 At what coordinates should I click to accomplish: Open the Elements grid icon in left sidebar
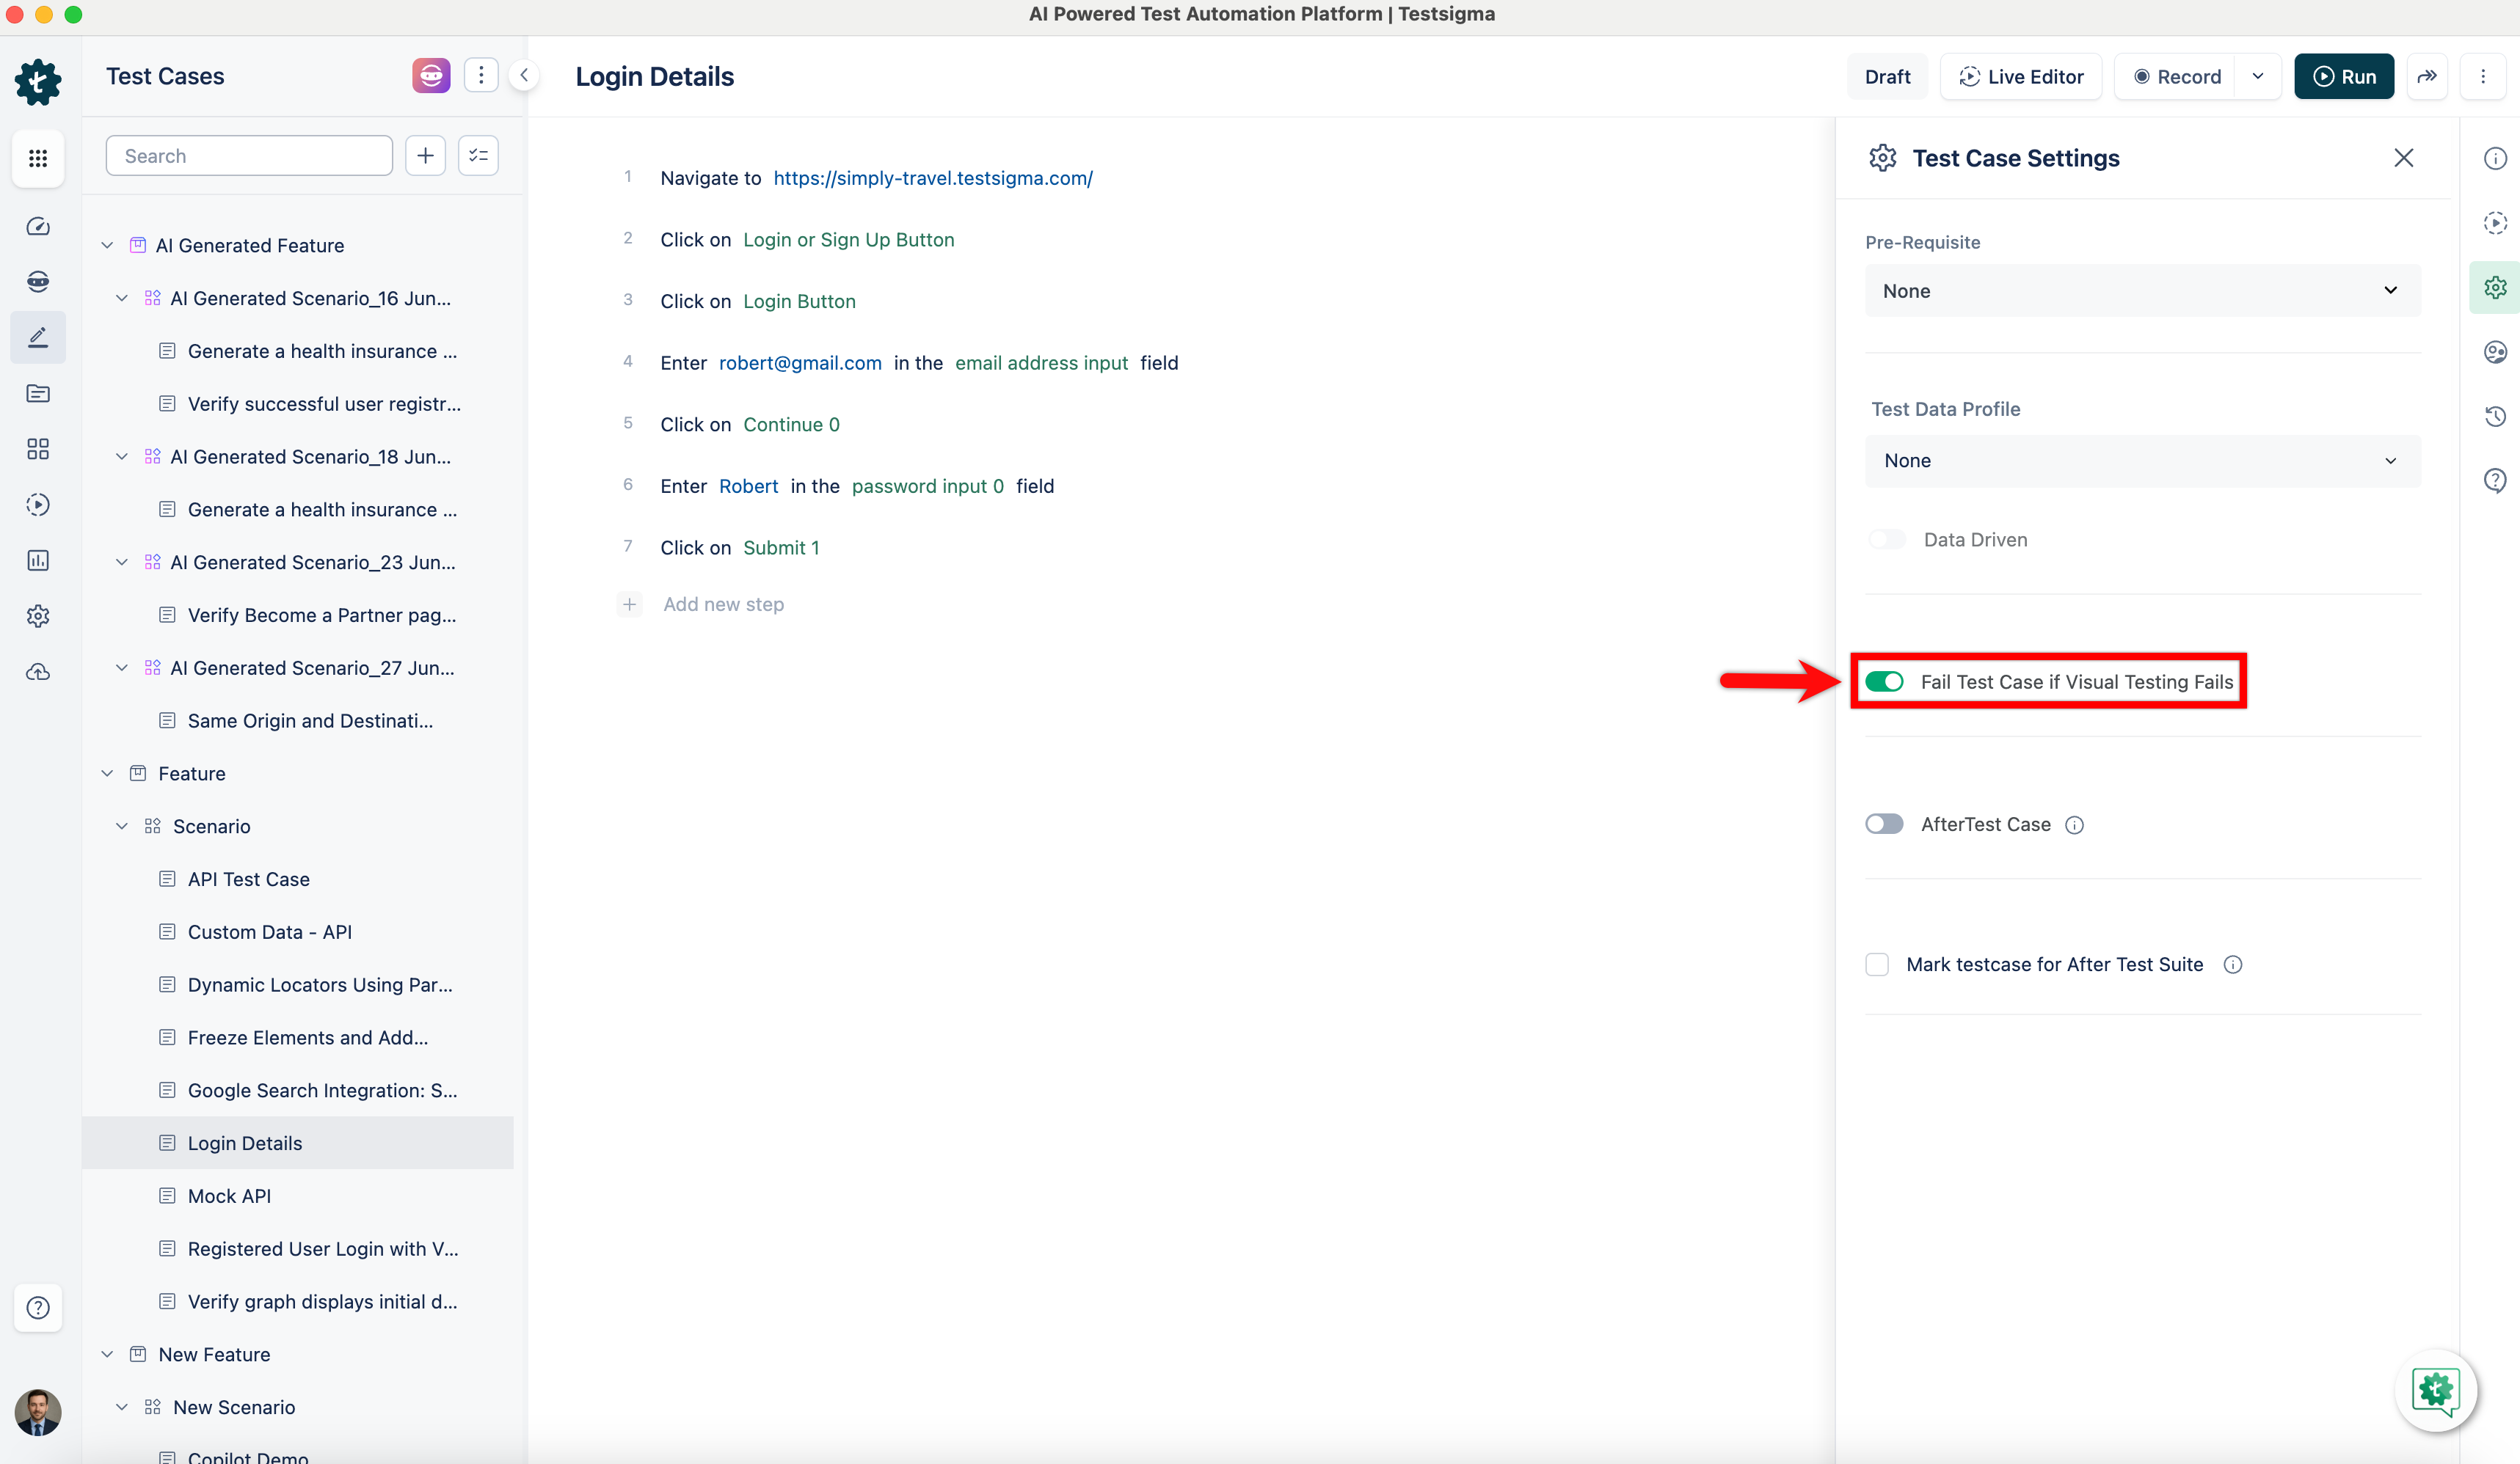tap(38, 449)
